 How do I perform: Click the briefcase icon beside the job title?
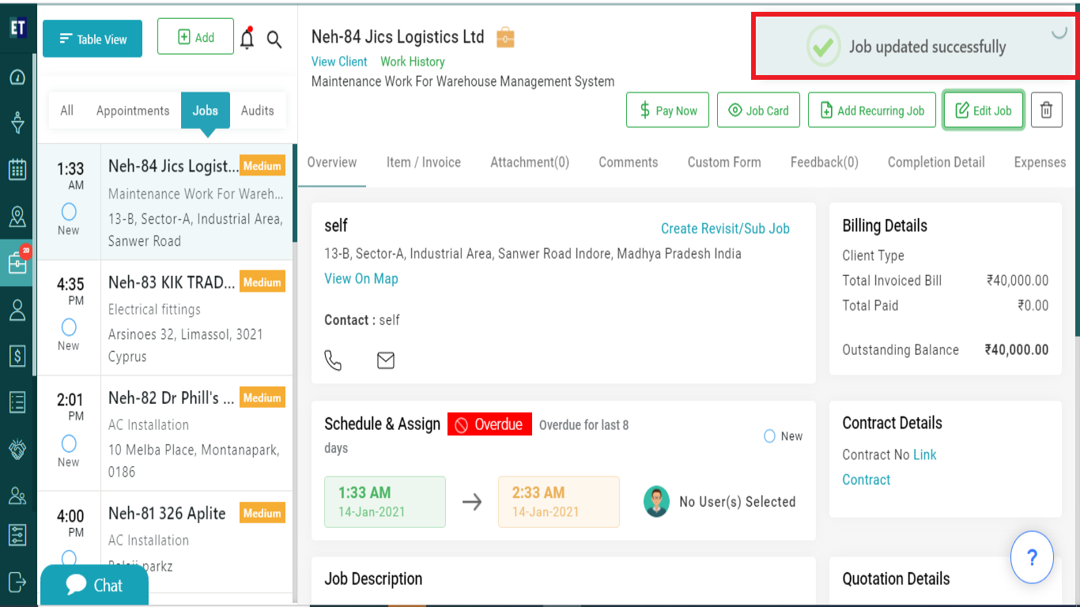click(505, 37)
